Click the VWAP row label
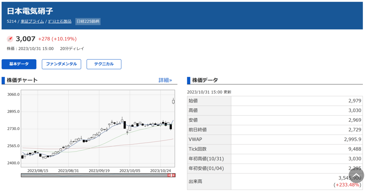This screenshot has width=365, height=191. 195,139
